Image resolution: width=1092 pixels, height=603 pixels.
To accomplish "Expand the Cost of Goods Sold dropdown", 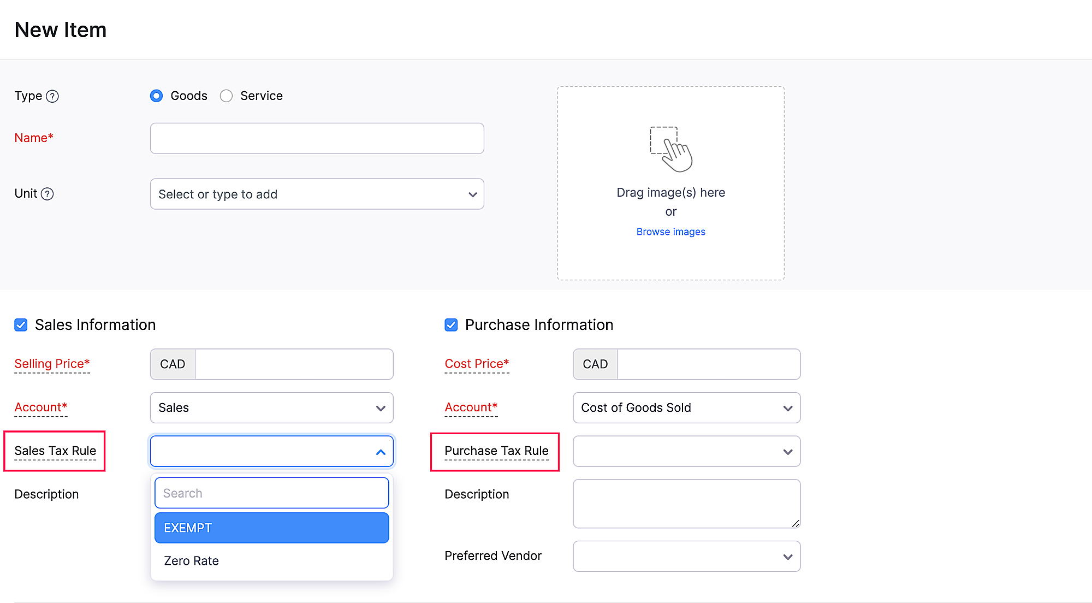I will (x=686, y=407).
